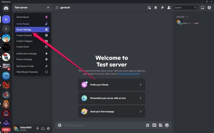This screenshot has height=133, width=214.
Task: Expand chevron on Invite your friends
Action: [141, 85]
